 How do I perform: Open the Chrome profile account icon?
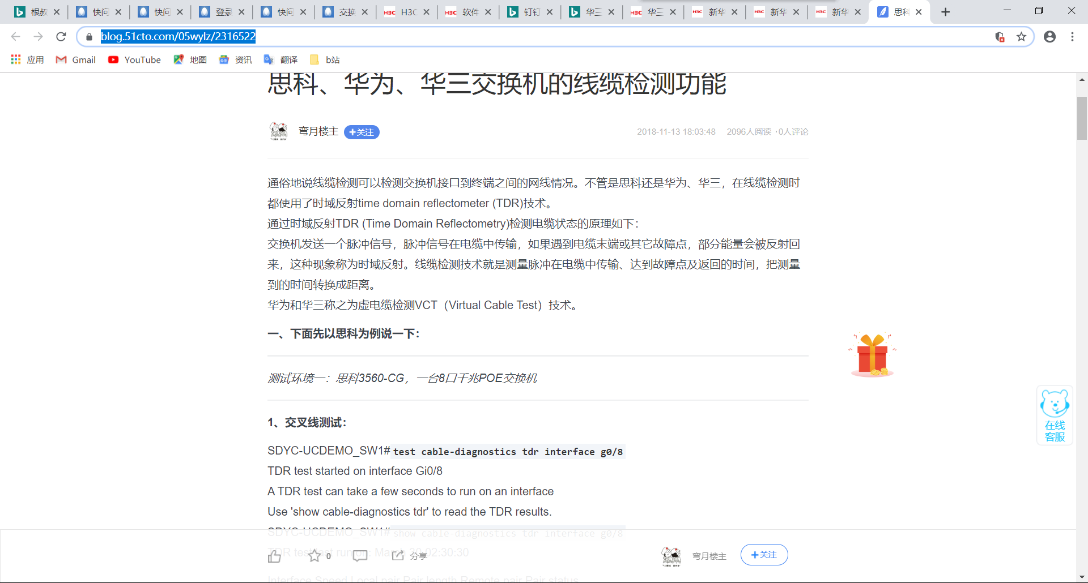[1050, 37]
